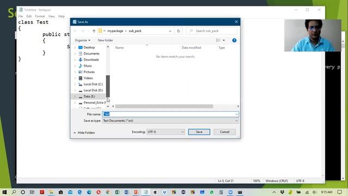Screen dimensions: 348x196
Task: Open the view options dropdown arrow
Action: pos(223,40)
